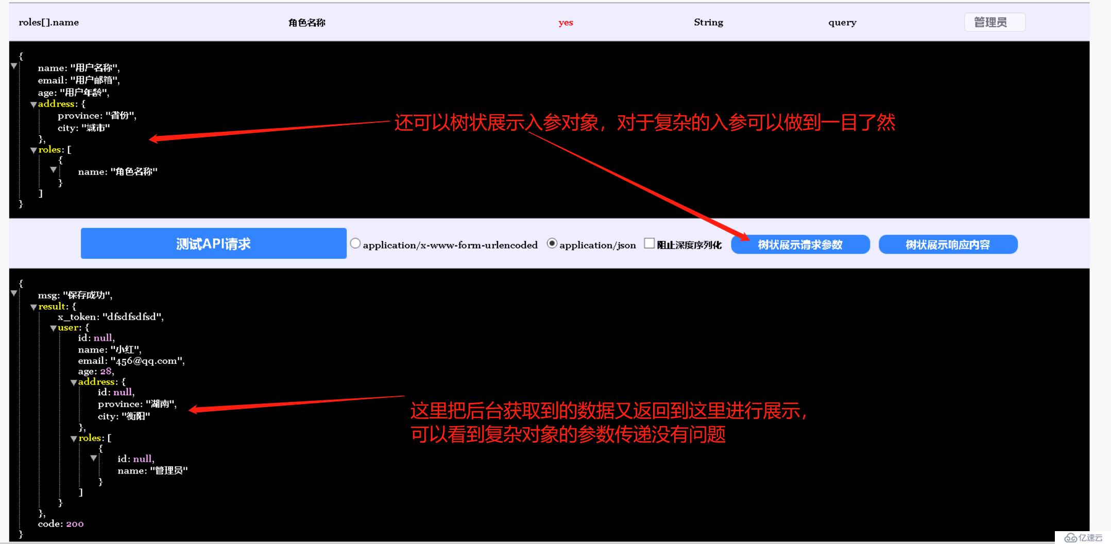The width and height of the screenshot is (1111, 544).
Task: Click the name: "角色名称" line
Action: coord(118,171)
